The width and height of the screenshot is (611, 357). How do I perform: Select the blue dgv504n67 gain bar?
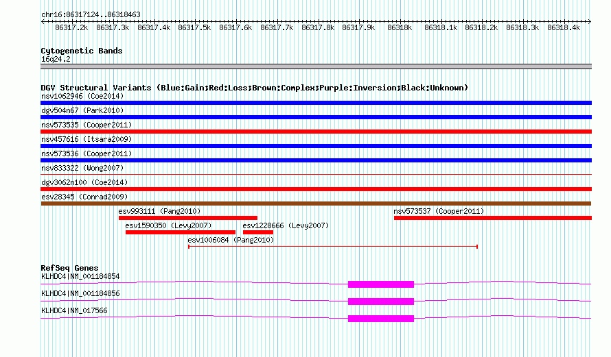click(316, 117)
